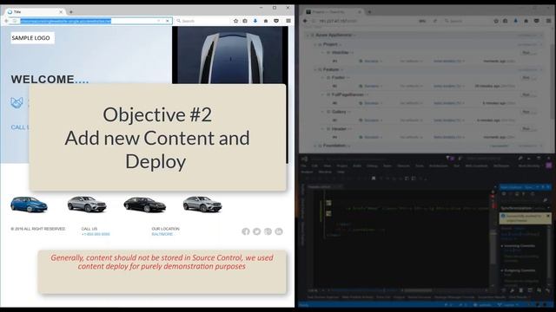Close the yellow notification in Team Explorer
This screenshot has width=556, height=312.
[548, 216]
